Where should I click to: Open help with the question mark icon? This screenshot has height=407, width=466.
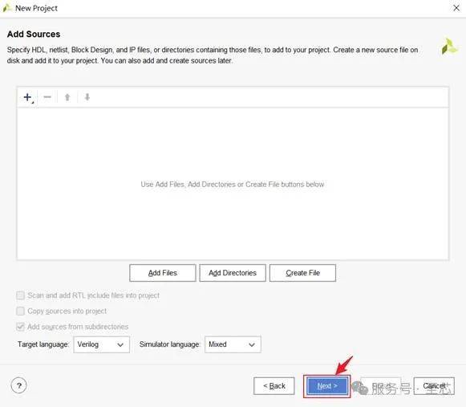coord(18,385)
